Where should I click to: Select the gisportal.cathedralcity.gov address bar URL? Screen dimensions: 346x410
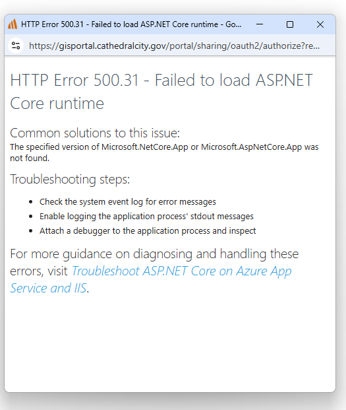pyautogui.click(x=174, y=46)
